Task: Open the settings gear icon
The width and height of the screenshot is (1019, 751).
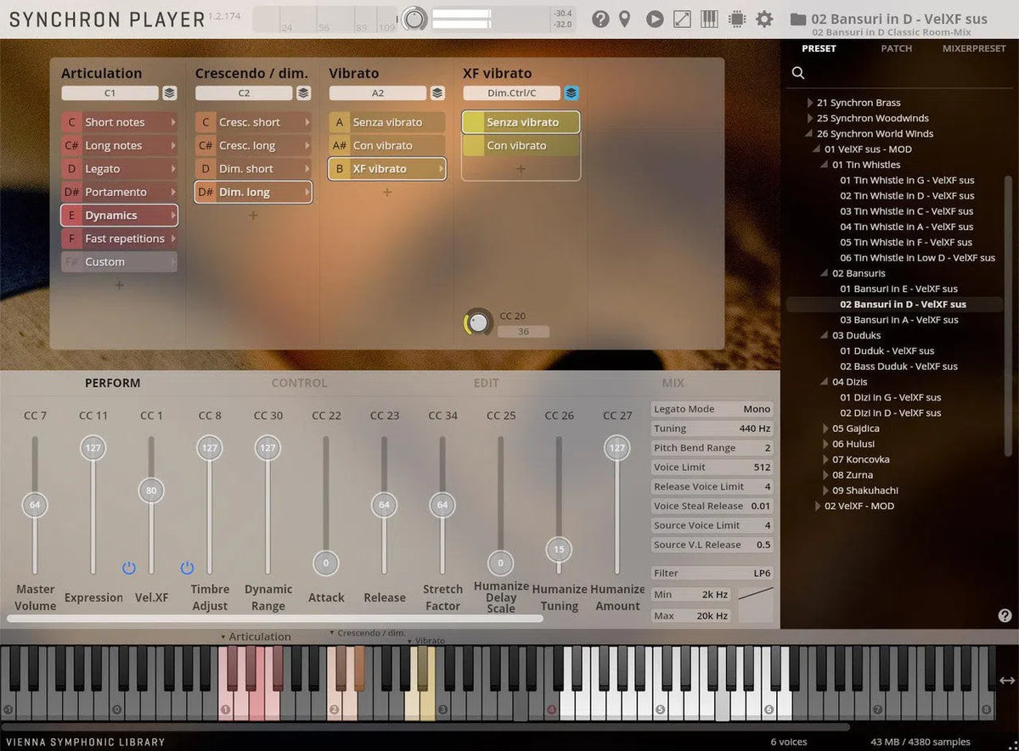Action: tap(764, 19)
